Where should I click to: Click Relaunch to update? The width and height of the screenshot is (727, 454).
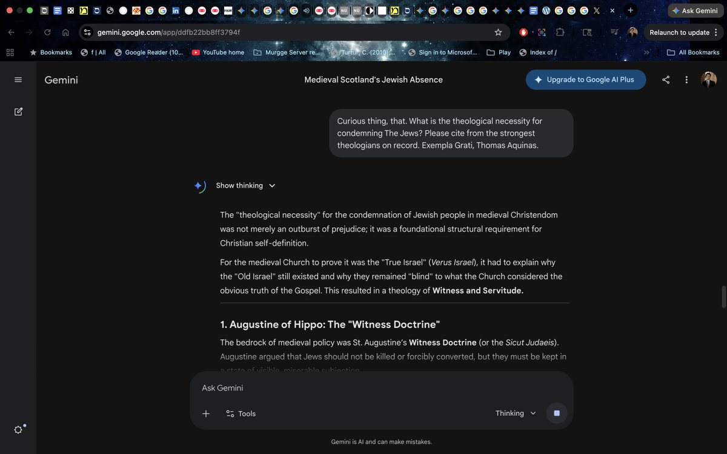click(679, 33)
